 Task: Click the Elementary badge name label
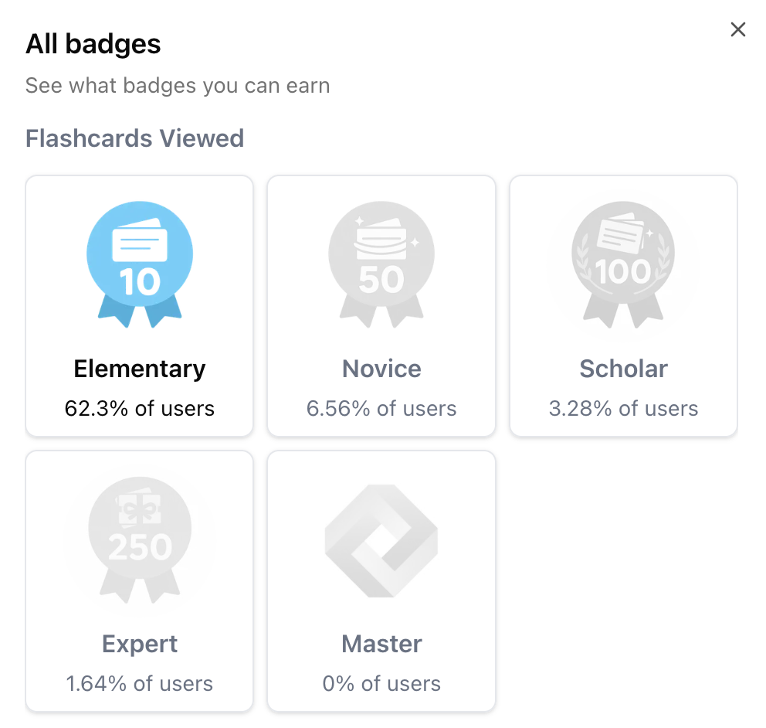139,369
